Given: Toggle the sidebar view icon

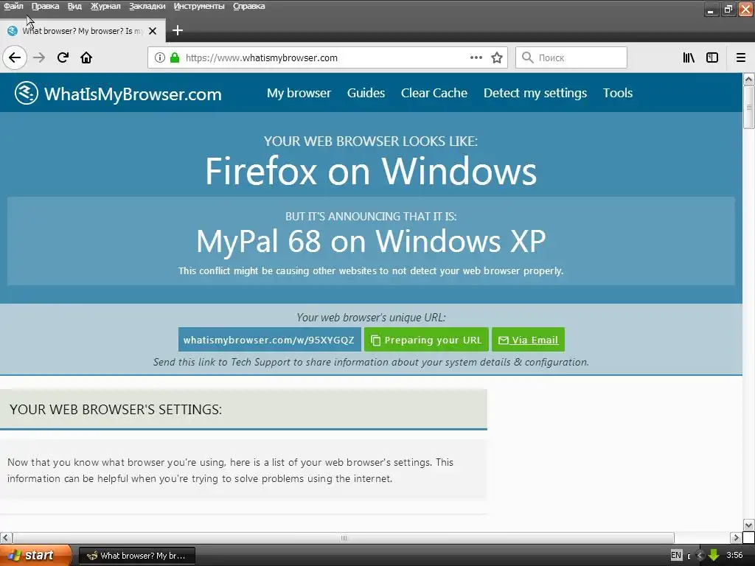Looking at the screenshot, I should [712, 57].
